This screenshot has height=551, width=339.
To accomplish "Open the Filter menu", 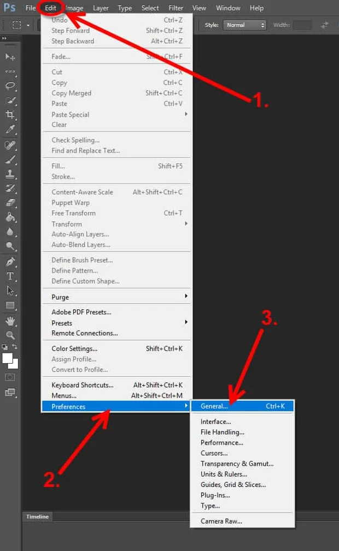I will 176,8.
